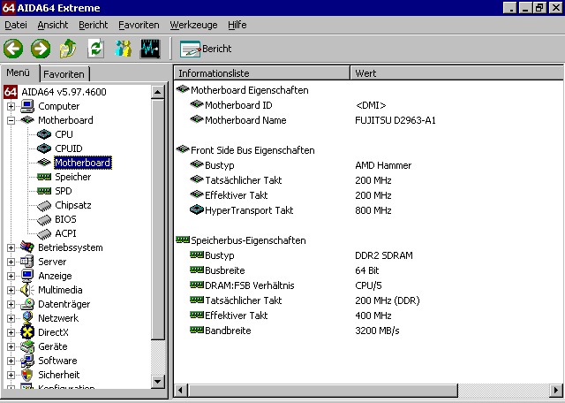Expand the Betriebssystem tree node
565x403 pixels.
tap(11, 247)
